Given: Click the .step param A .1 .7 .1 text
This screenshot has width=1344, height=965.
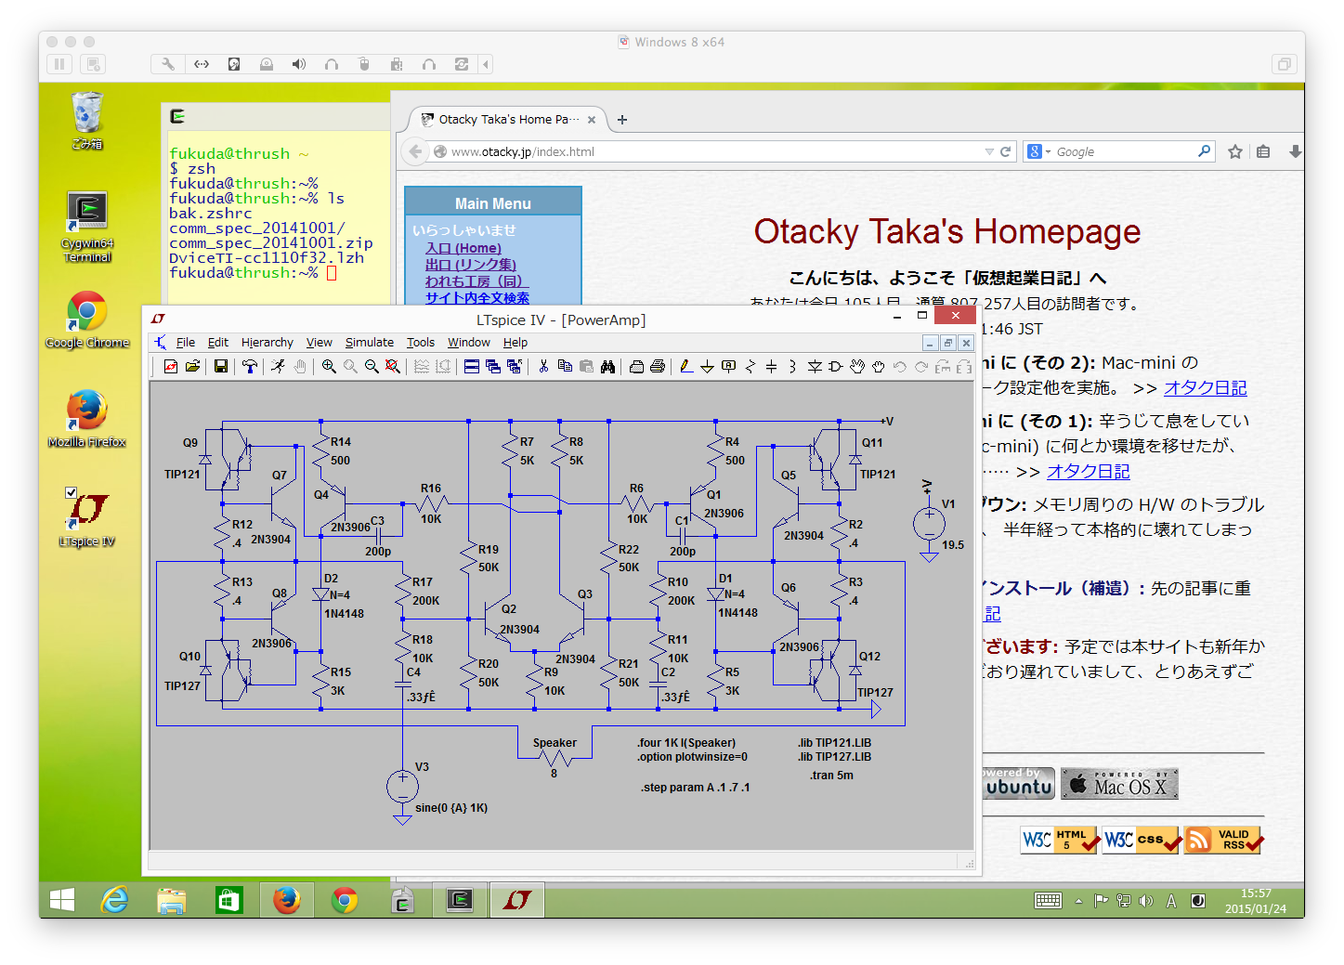Looking at the screenshot, I should tap(695, 788).
